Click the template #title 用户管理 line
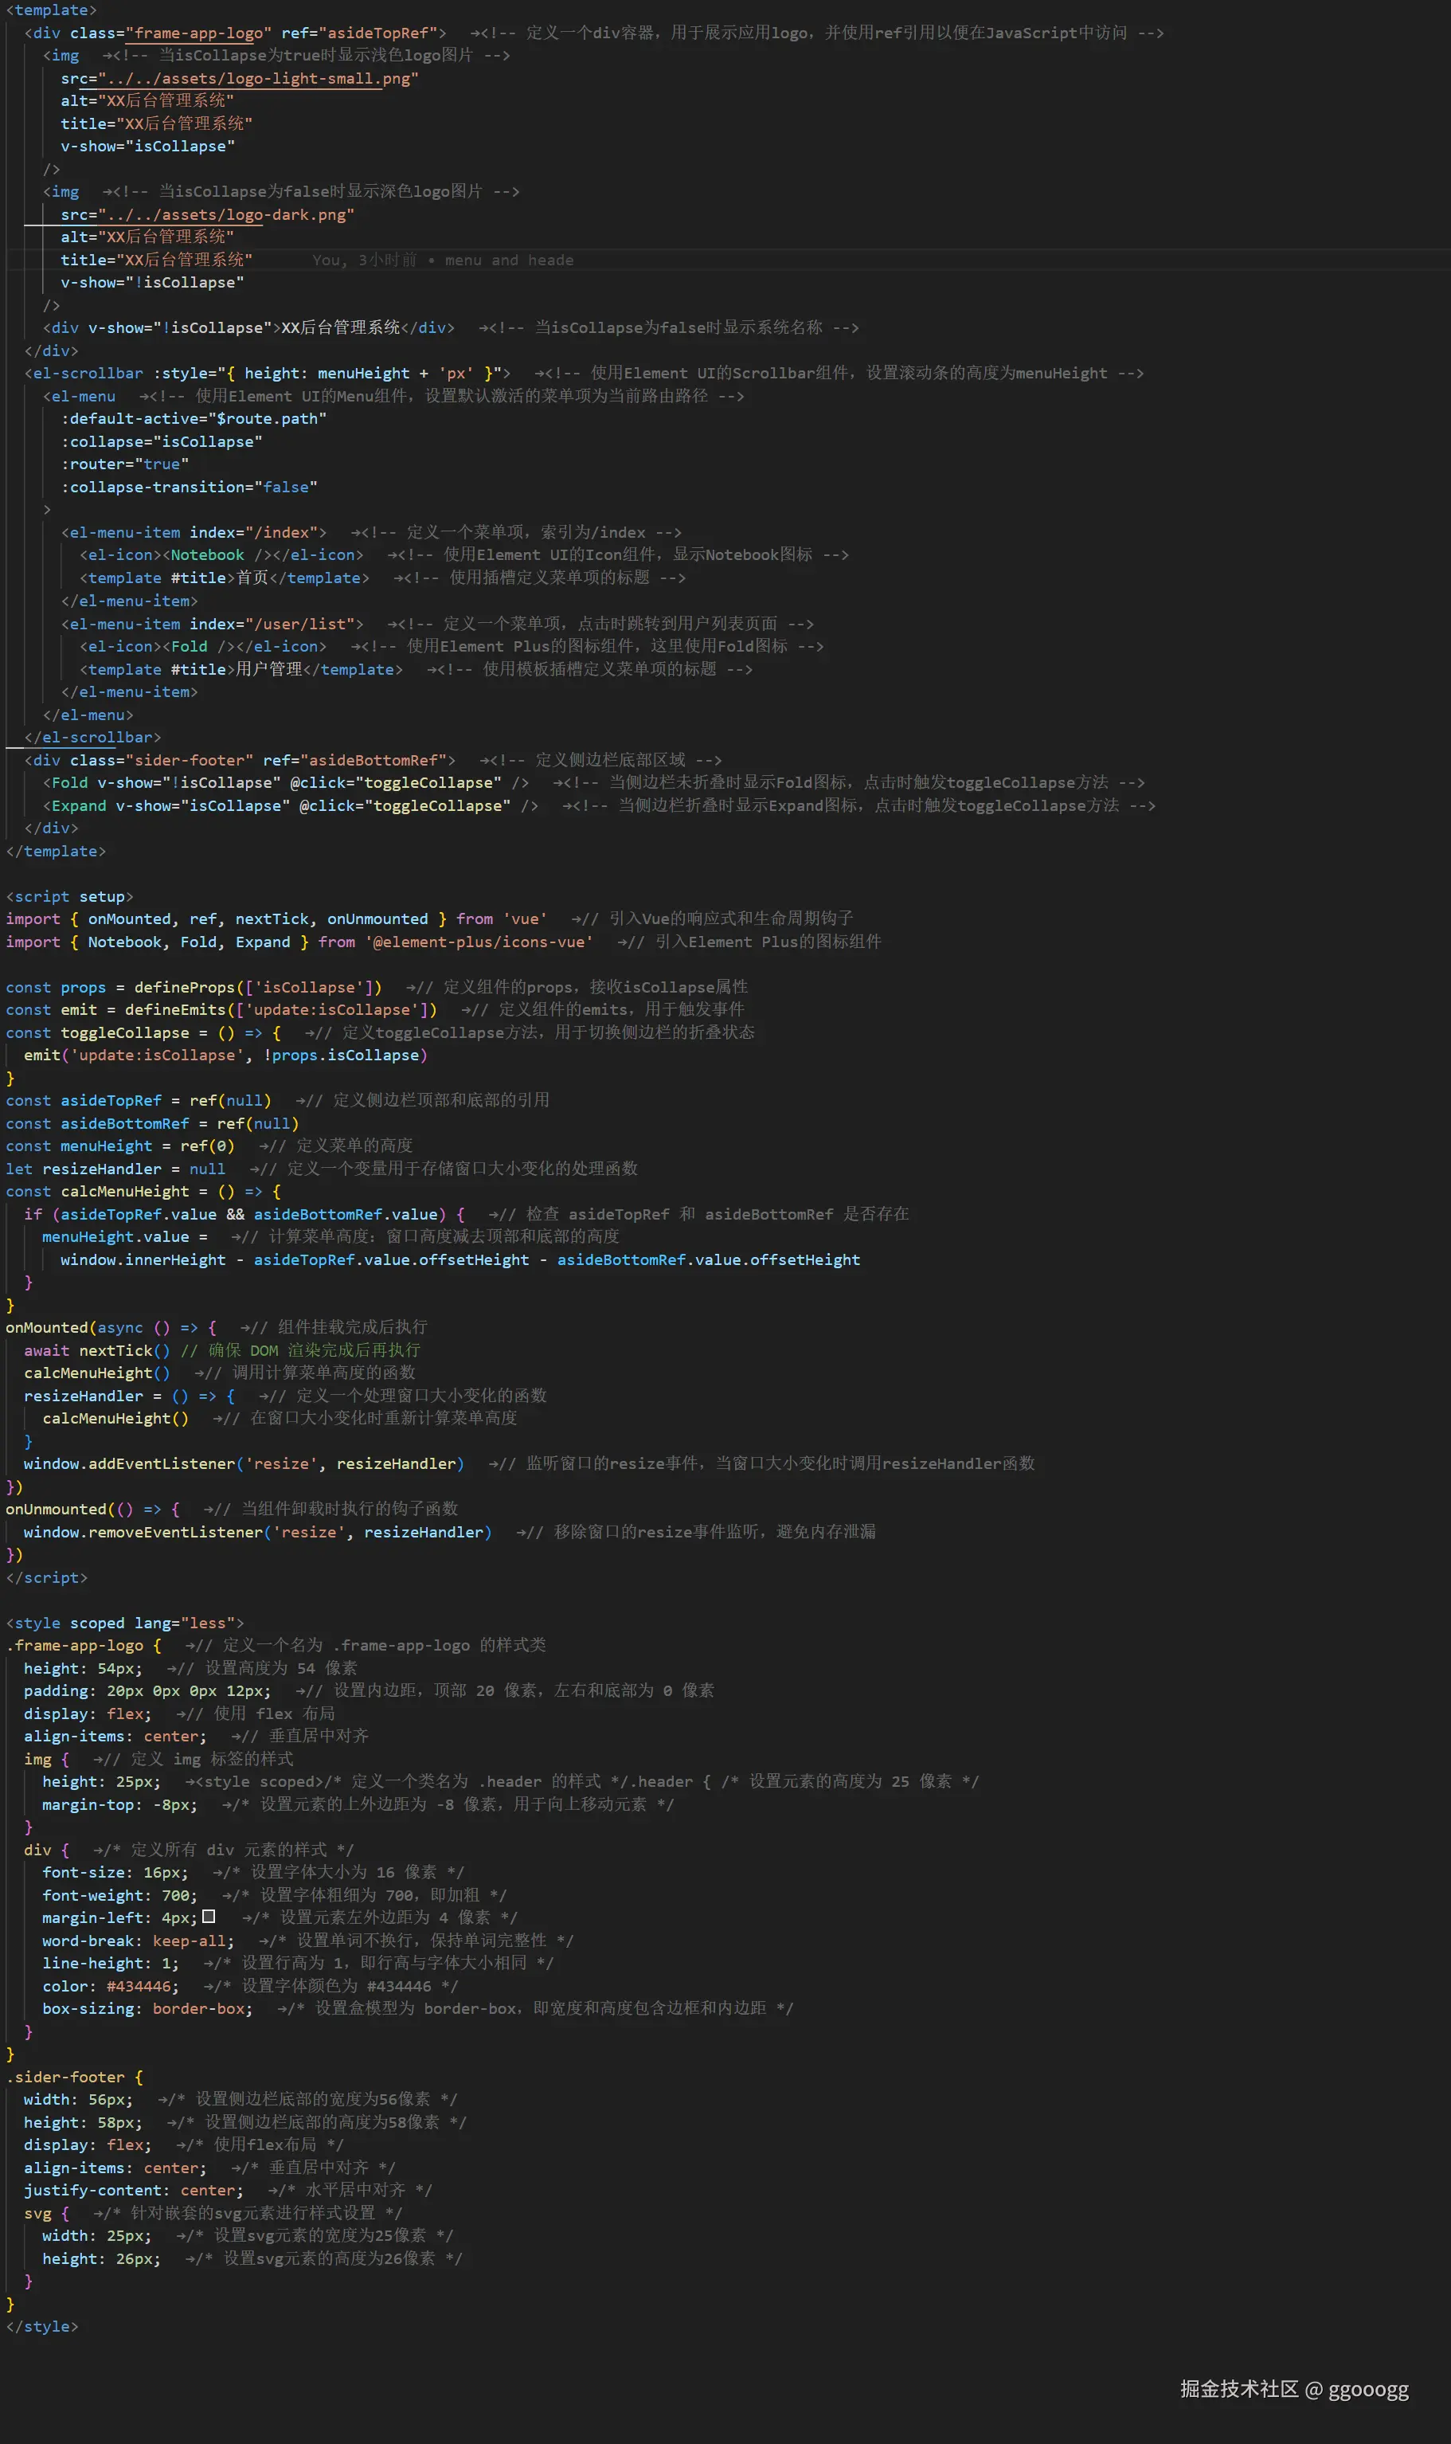 tap(241, 670)
